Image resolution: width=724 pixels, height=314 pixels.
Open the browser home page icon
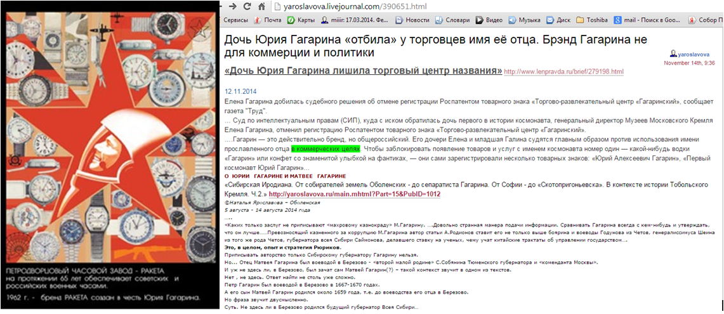[261, 6]
